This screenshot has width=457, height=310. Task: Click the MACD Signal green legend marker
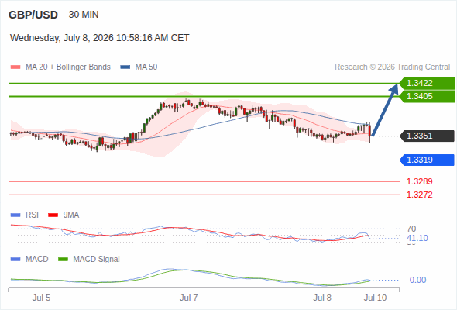pos(63,260)
